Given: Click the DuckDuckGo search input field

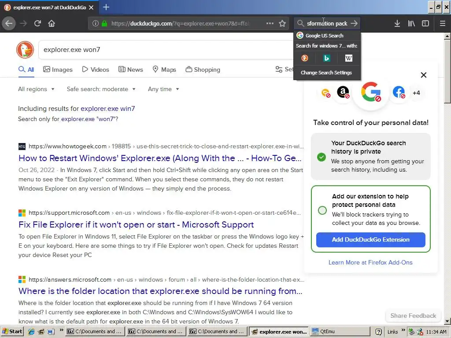Looking at the screenshot, I should [x=167, y=50].
